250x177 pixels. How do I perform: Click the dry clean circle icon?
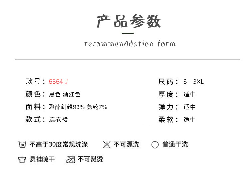click(155, 145)
